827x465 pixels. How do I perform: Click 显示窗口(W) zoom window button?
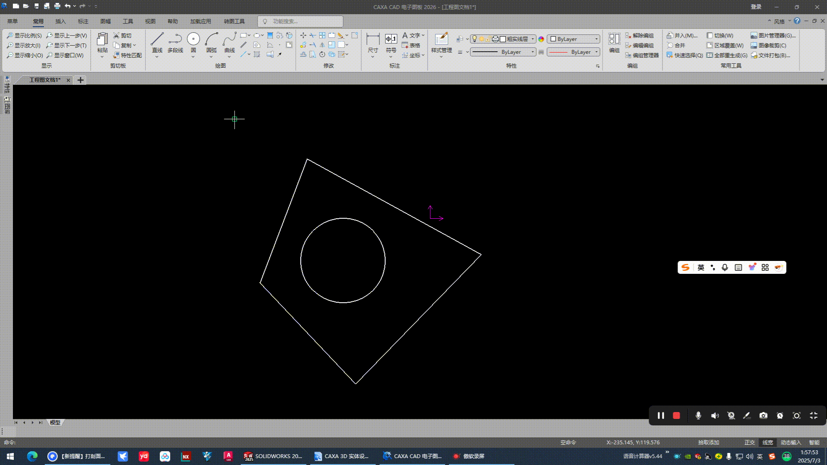[x=65, y=55]
